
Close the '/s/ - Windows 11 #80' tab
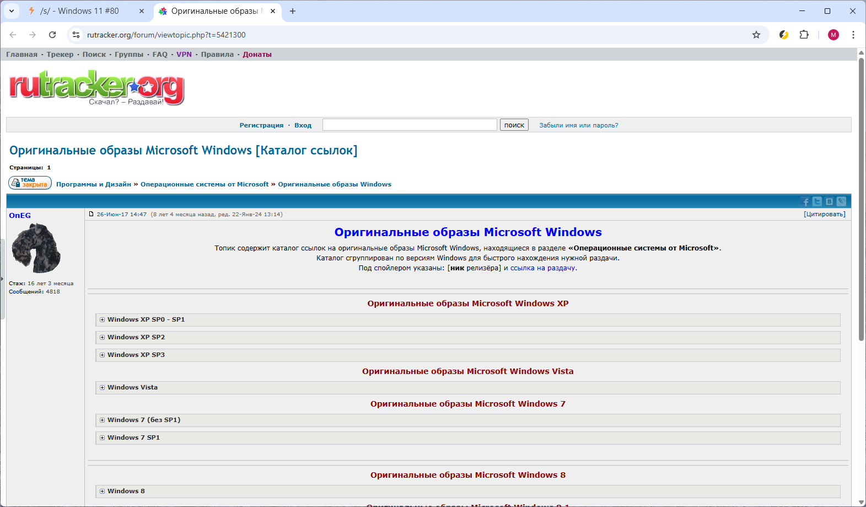pyautogui.click(x=142, y=11)
